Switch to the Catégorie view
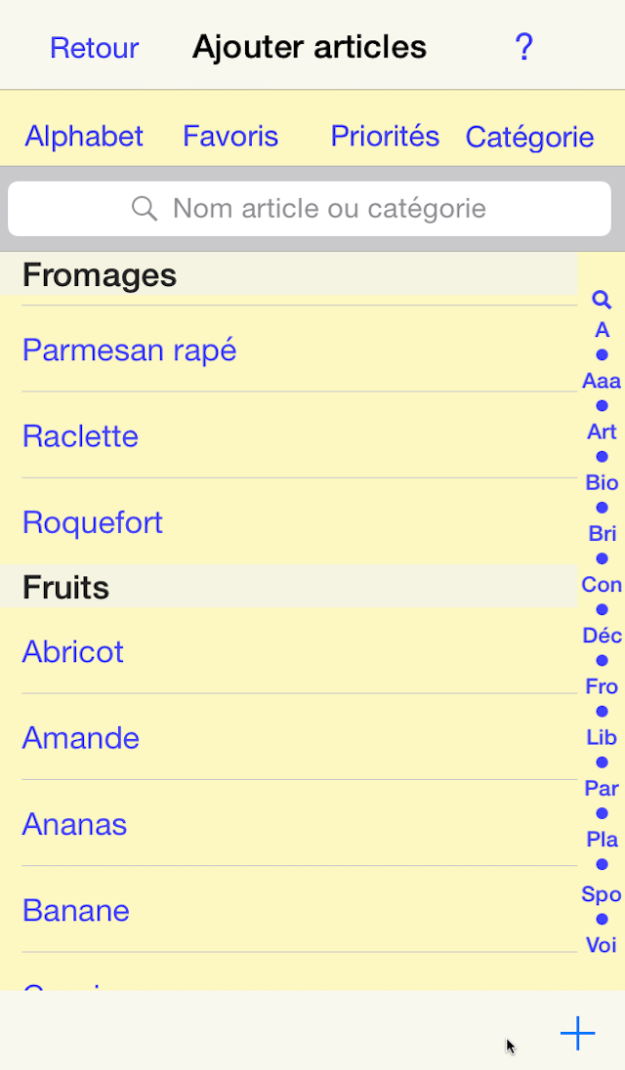 pos(529,138)
